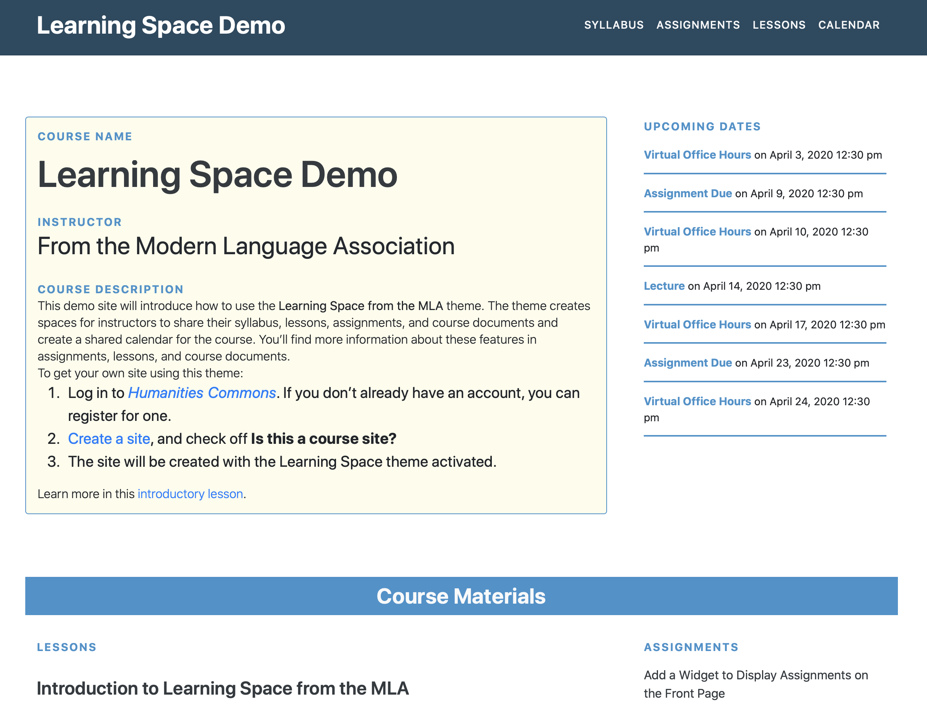This screenshot has height=708, width=927.
Task: Click the Upcoming Dates sidebar heading
Action: [702, 127]
